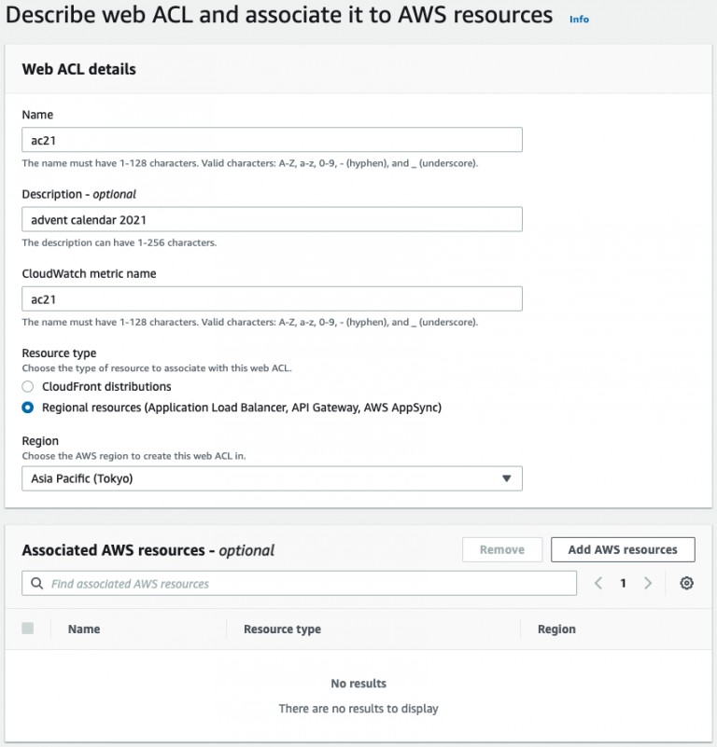Click the Add AWS resources button
717x747 pixels.
623,549
